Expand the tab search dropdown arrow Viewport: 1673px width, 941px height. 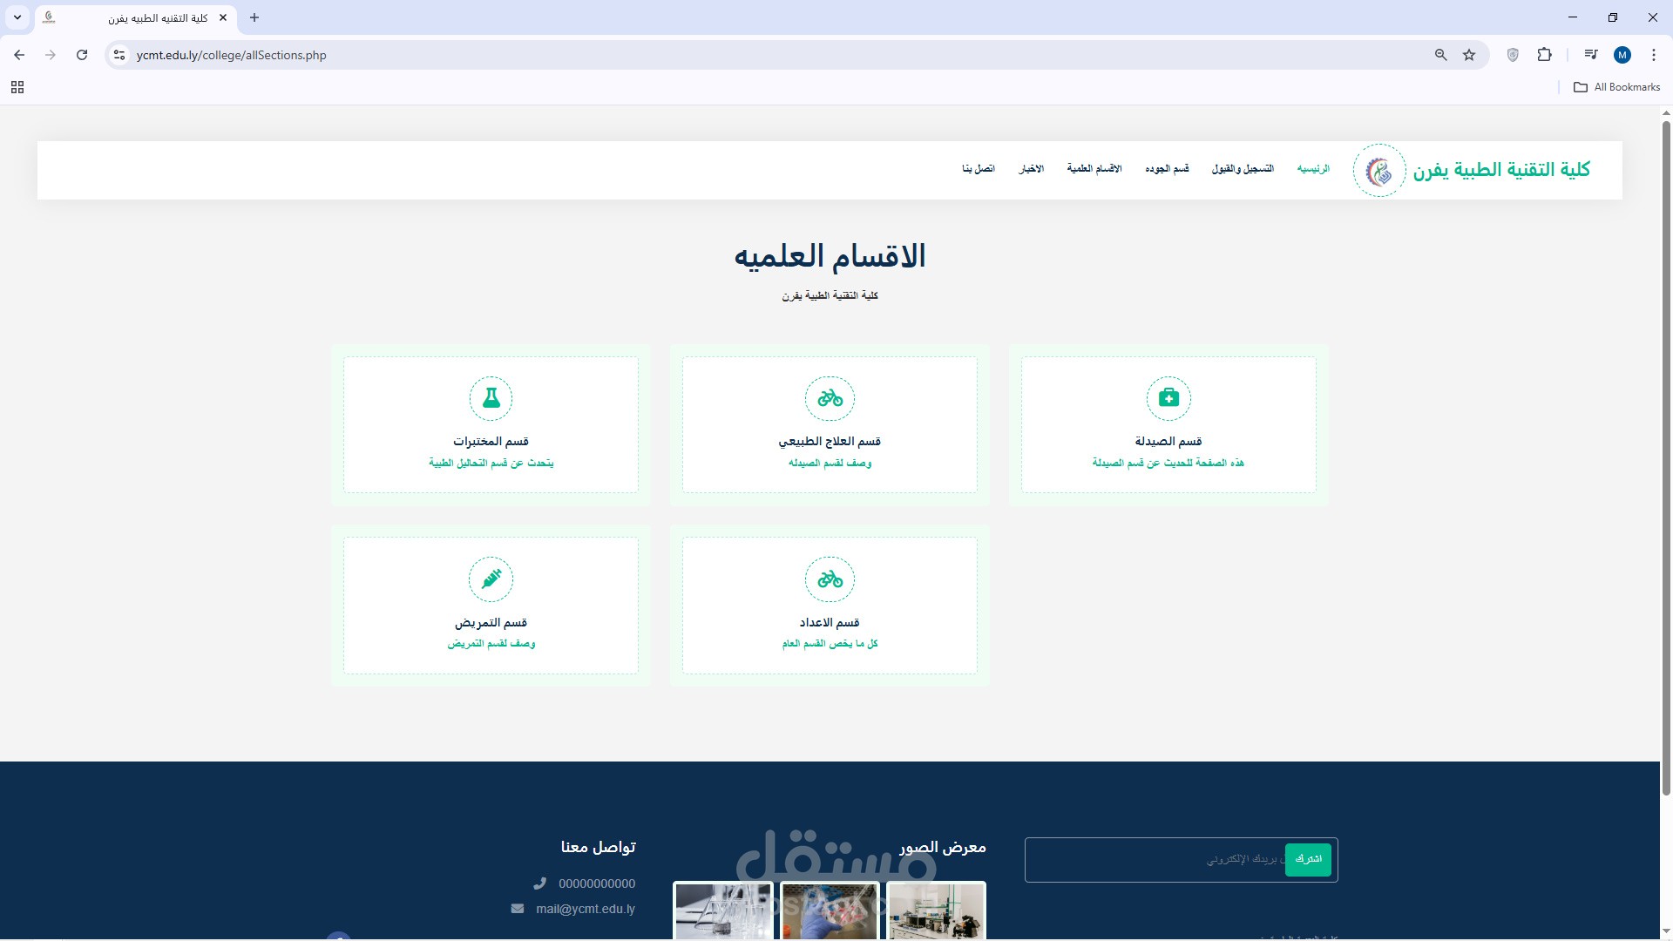pyautogui.click(x=17, y=17)
